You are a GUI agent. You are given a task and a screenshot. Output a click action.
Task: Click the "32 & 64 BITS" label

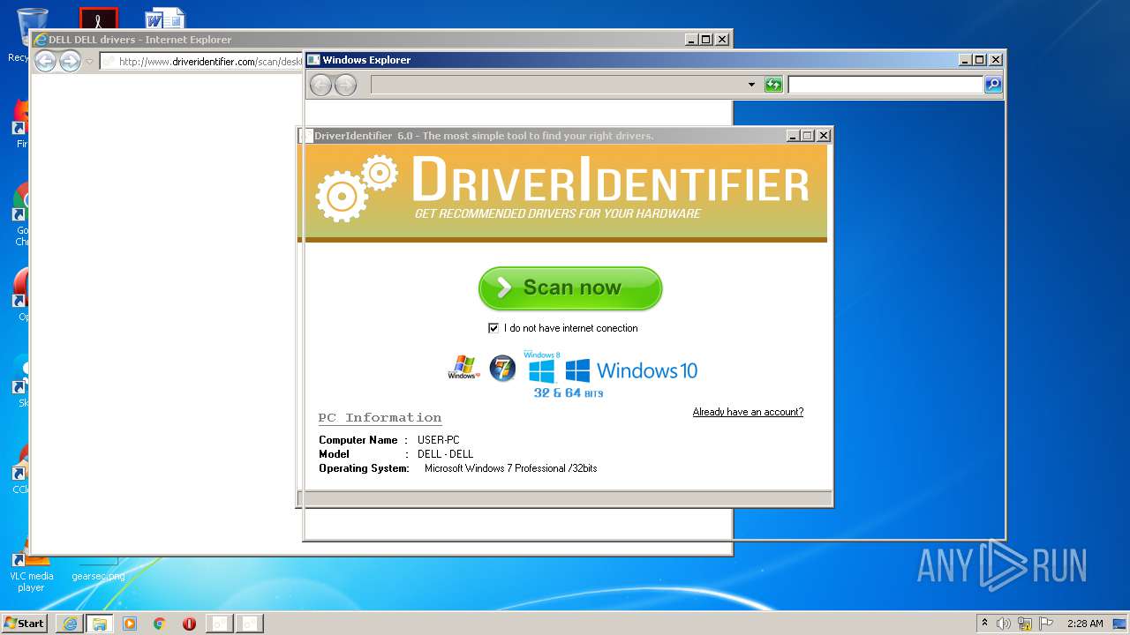coord(569,393)
